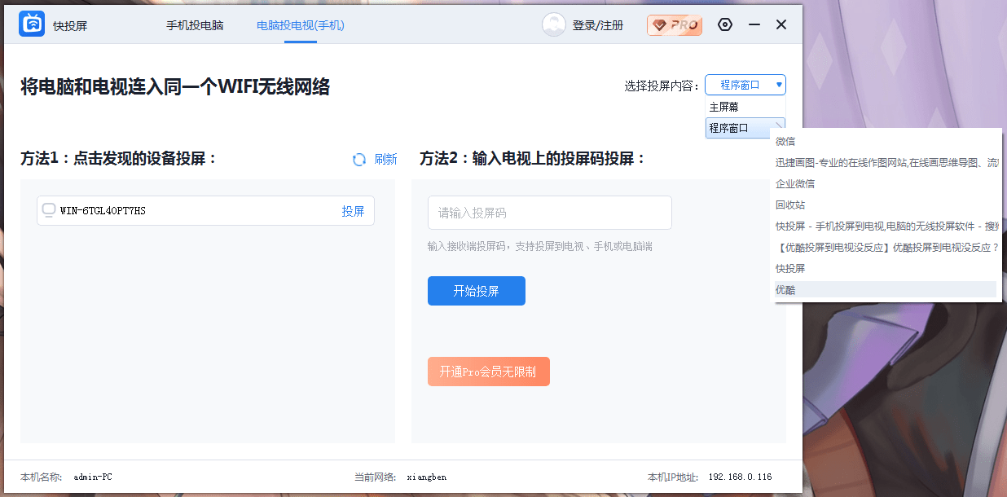Image resolution: width=1007 pixels, height=497 pixels.
Task: Click the refresh arrows icon
Action: [x=359, y=160]
